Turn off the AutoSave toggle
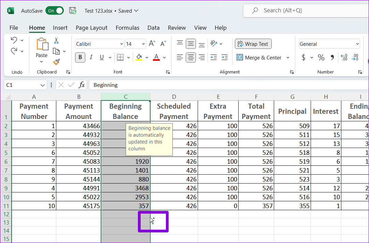 click(x=55, y=11)
